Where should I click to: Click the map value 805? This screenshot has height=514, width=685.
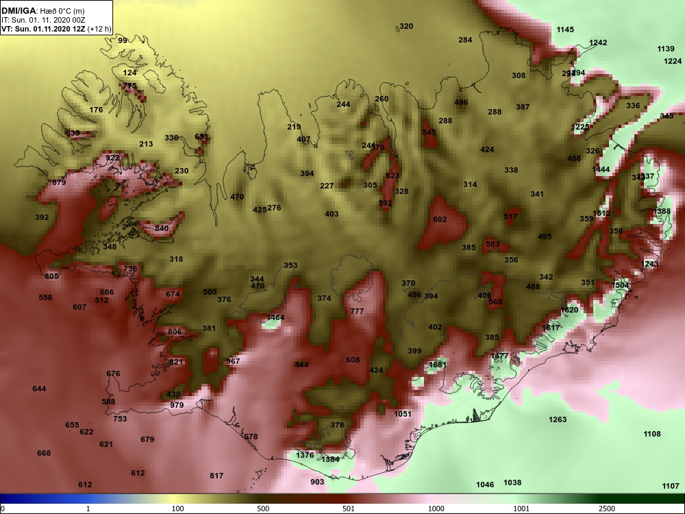click(x=51, y=276)
